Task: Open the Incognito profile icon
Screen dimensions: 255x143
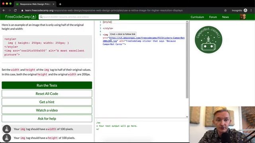Action: point(245,10)
